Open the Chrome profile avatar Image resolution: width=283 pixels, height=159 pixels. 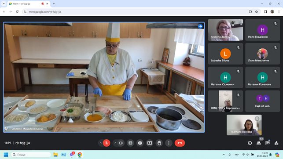(x=272, y=12)
